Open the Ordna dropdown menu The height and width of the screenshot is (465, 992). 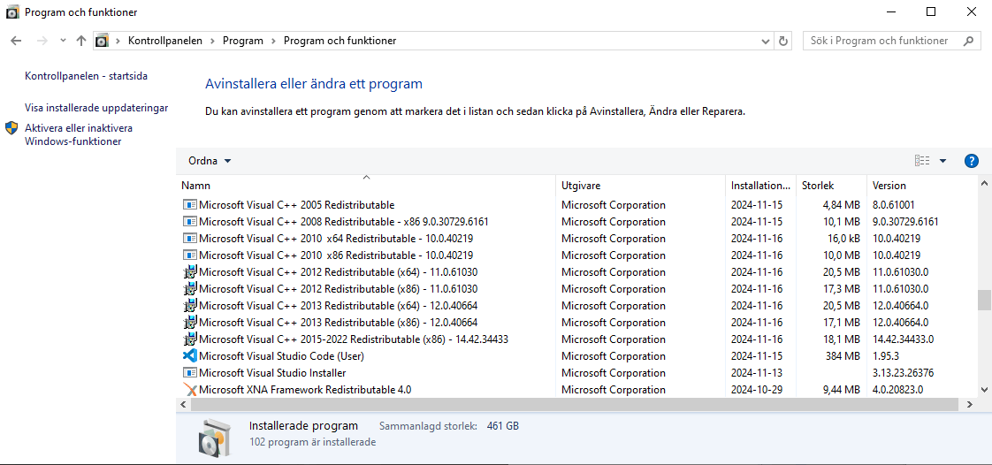click(210, 161)
